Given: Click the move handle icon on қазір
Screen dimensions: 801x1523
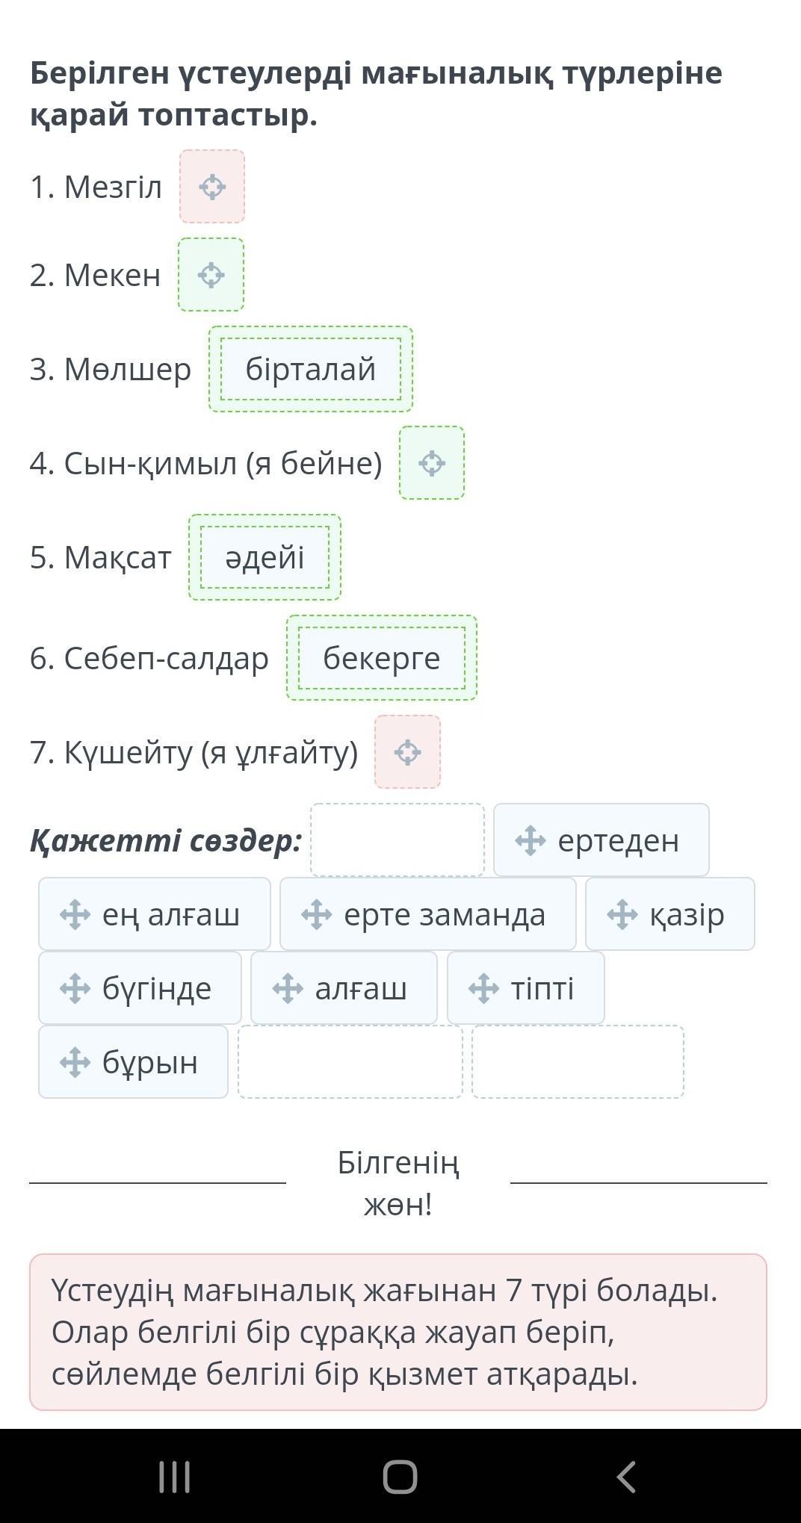Looking at the screenshot, I should point(622,914).
